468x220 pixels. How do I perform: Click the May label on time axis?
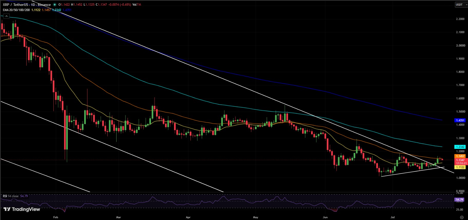(x=255, y=217)
